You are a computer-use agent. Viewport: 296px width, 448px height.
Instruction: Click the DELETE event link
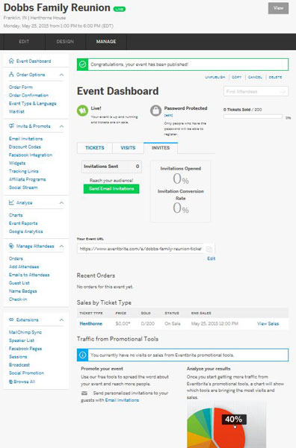pyautogui.click(x=275, y=78)
